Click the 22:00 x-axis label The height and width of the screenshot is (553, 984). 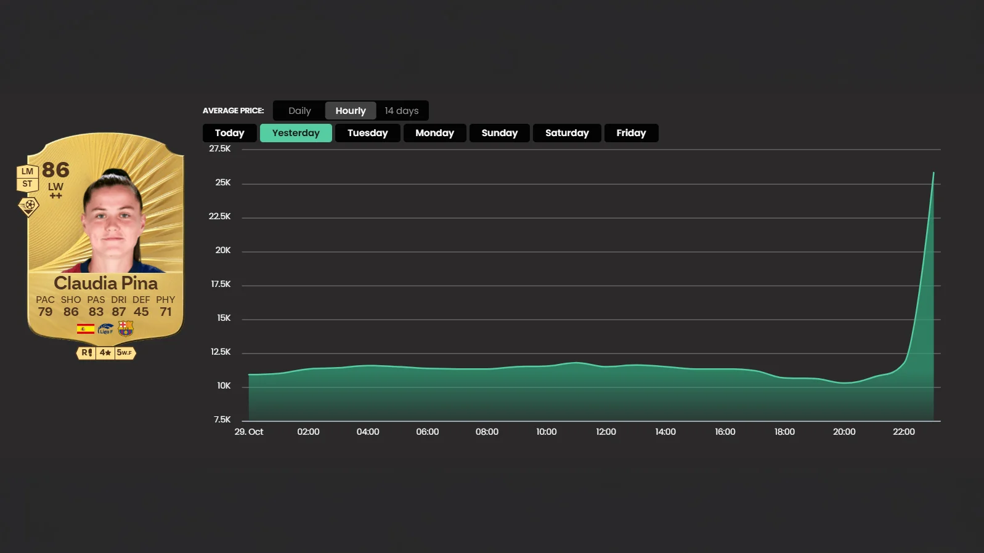904,432
